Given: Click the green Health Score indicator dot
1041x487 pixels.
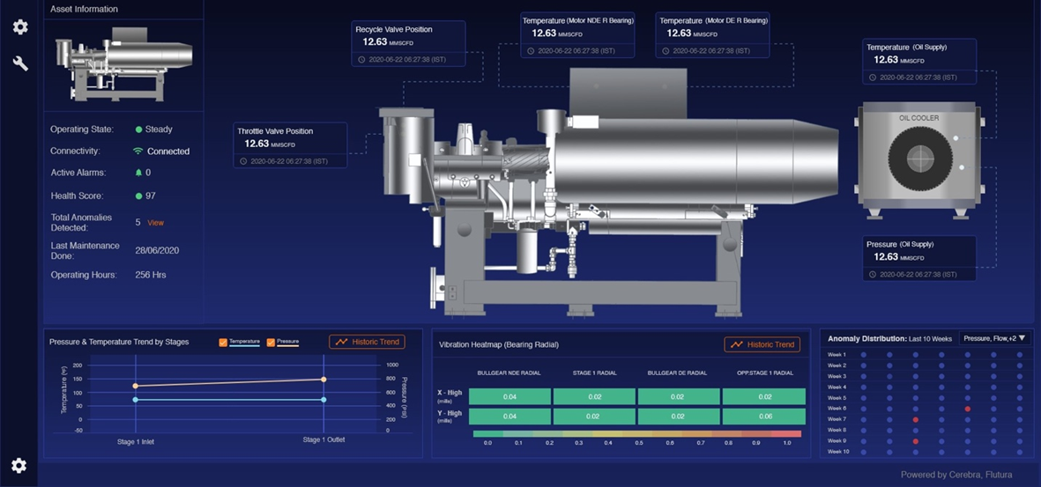Looking at the screenshot, I should [138, 196].
